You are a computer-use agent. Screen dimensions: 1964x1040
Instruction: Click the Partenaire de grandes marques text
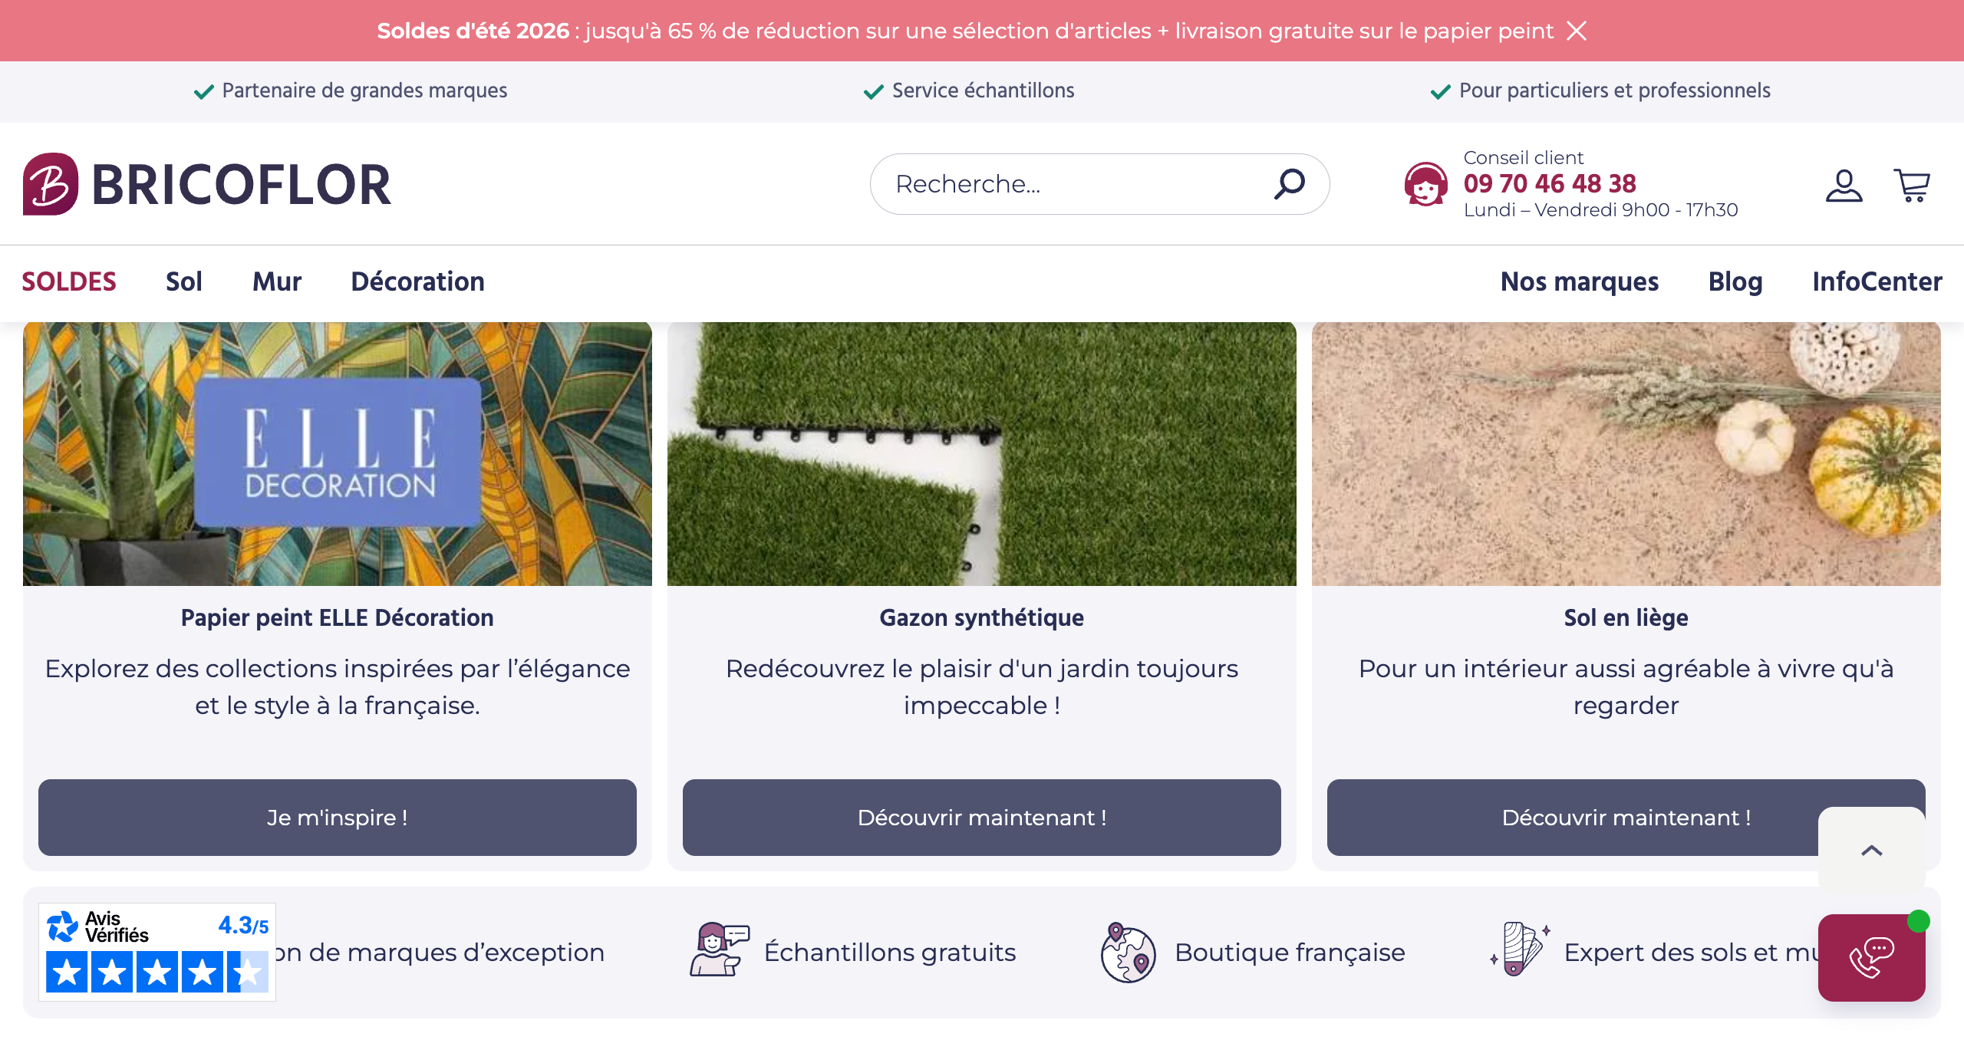point(364,91)
